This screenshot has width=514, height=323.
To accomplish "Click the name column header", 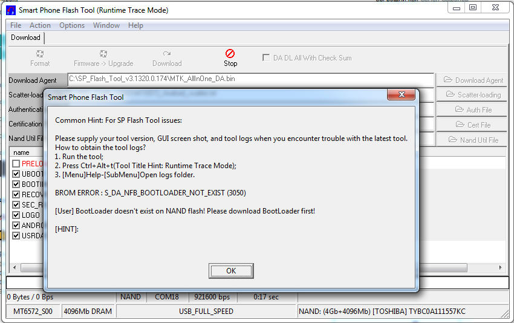I will pos(21,152).
